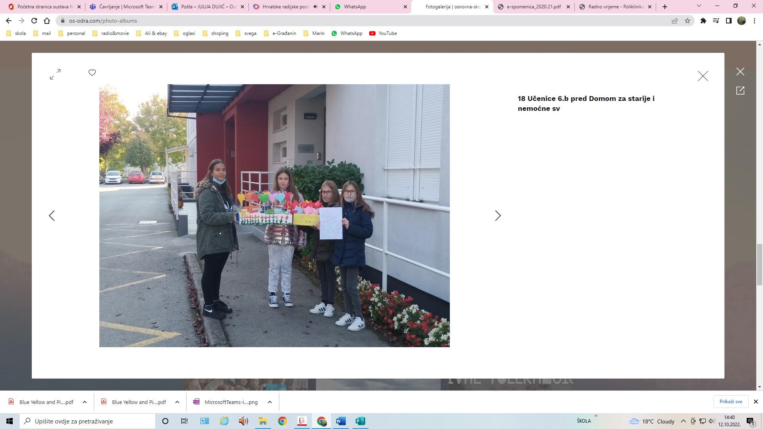The height and width of the screenshot is (429, 763).
Task: Close the photo lightbox with X
Action: click(703, 76)
